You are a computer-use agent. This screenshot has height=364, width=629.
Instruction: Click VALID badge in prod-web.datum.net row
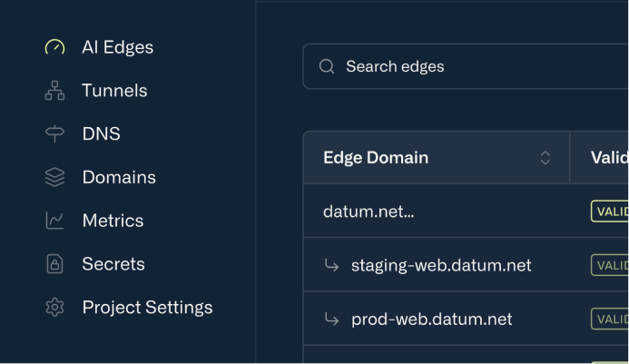coord(610,319)
